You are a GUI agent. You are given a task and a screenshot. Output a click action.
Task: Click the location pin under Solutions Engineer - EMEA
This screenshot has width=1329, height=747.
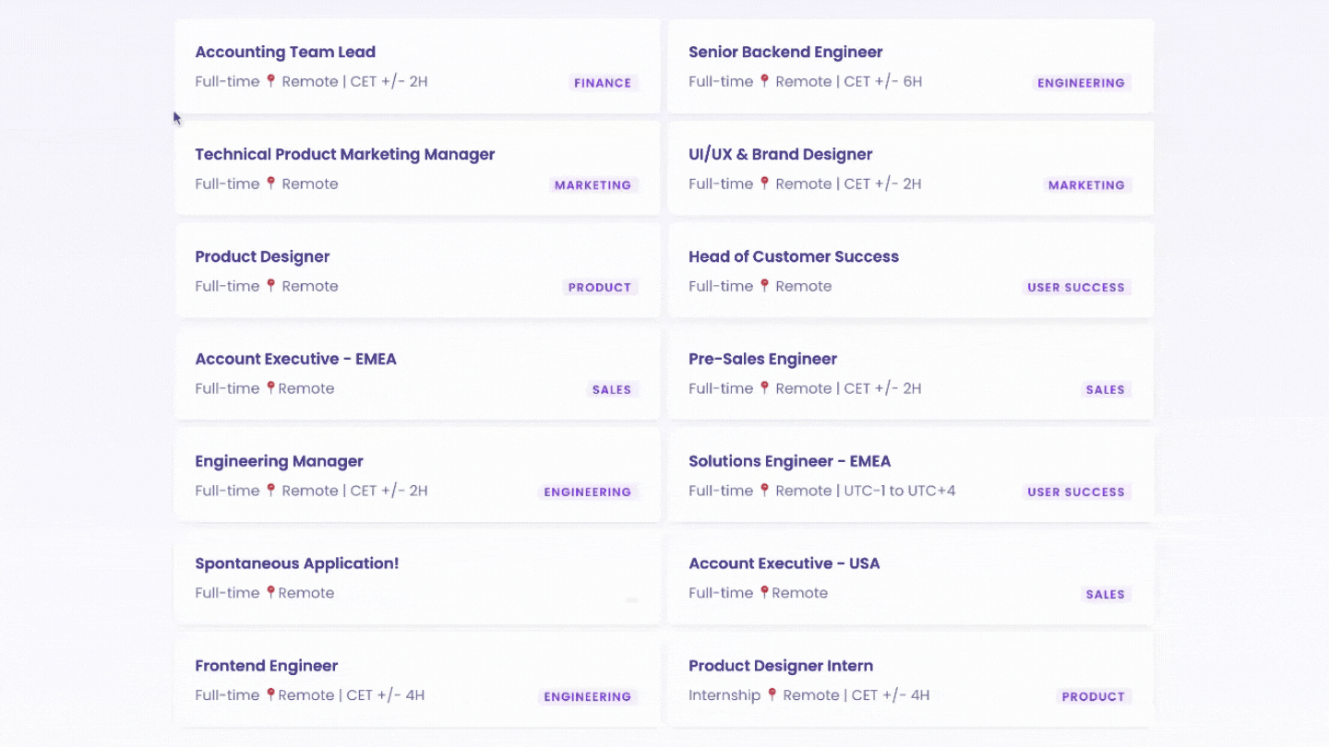(764, 491)
